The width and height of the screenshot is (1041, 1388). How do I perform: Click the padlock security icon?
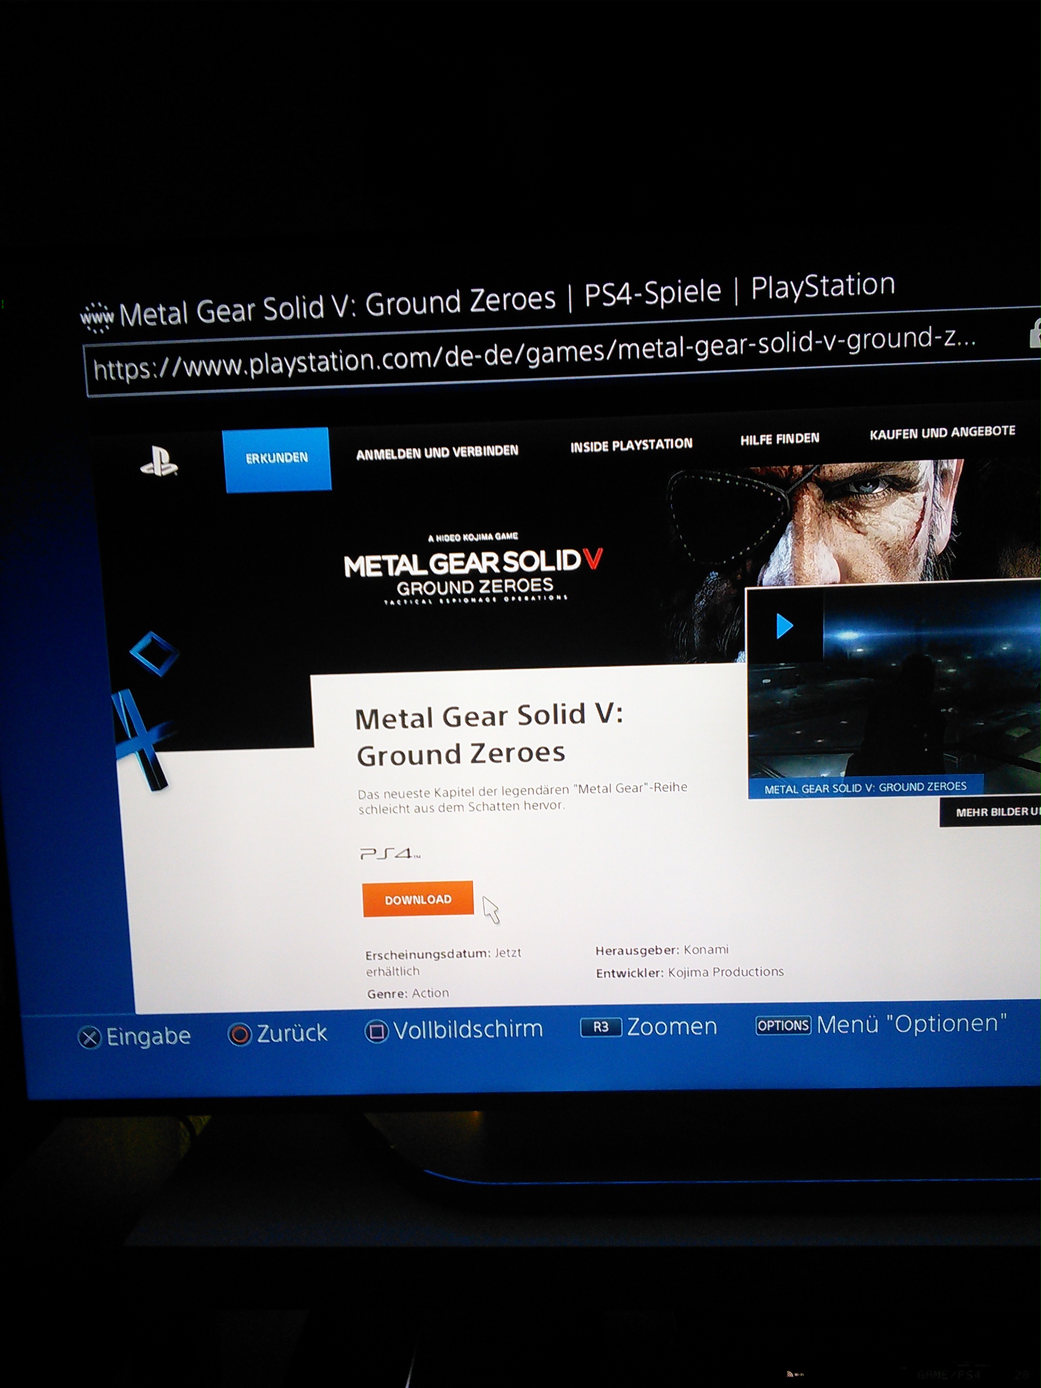point(1035,333)
